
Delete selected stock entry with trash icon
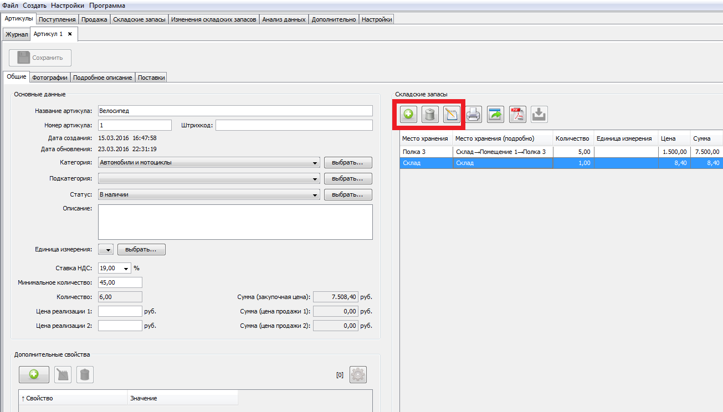click(430, 115)
